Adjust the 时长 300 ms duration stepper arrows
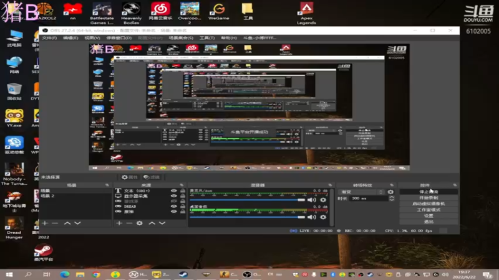499x280 pixels. pos(392,198)
